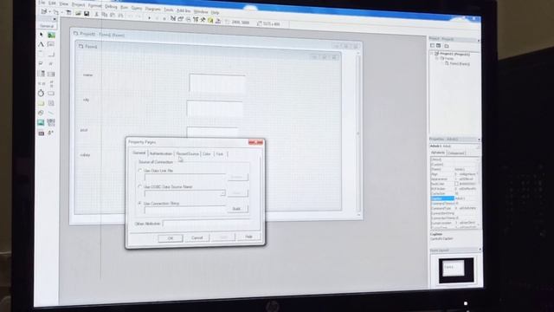The height and width of the screenshot is (312, 554).
Task: Click the Data View Window toolbar icon
Action: (210, 21)
